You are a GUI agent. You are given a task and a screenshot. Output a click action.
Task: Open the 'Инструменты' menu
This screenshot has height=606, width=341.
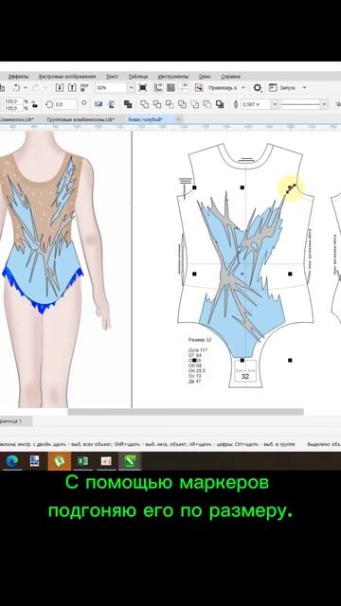tap(173, 77)
